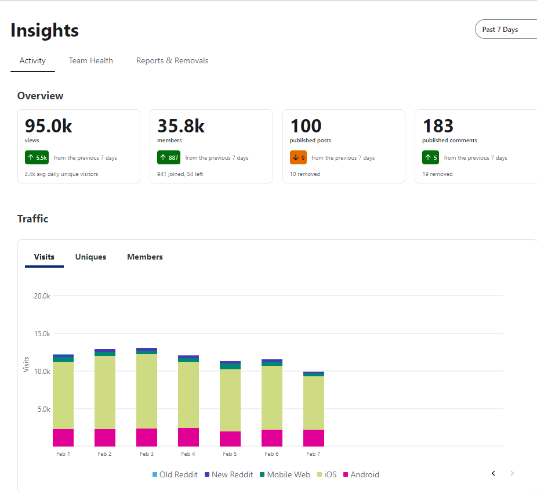The height and width of the screenshot is (493, 537).
Task: Toggle Mobile Web series in legend
Action: [x=285, y=474]
